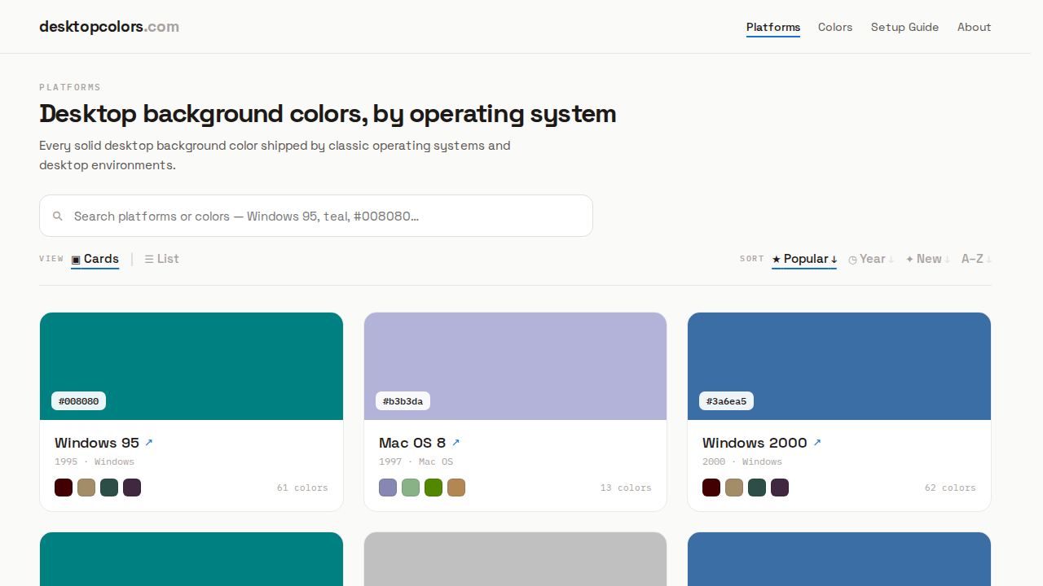Click the '62 colors' count on Windows 2000
Screen dimensions: 1043x586
(x=950, y=488)
